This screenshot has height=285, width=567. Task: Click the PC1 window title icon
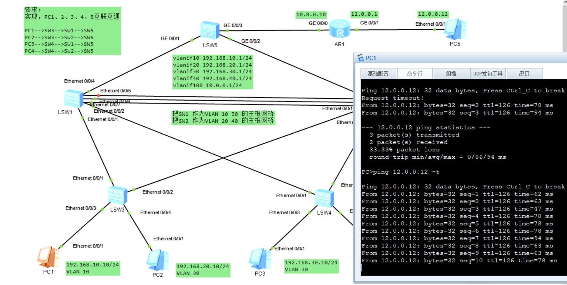coord(360,58)
